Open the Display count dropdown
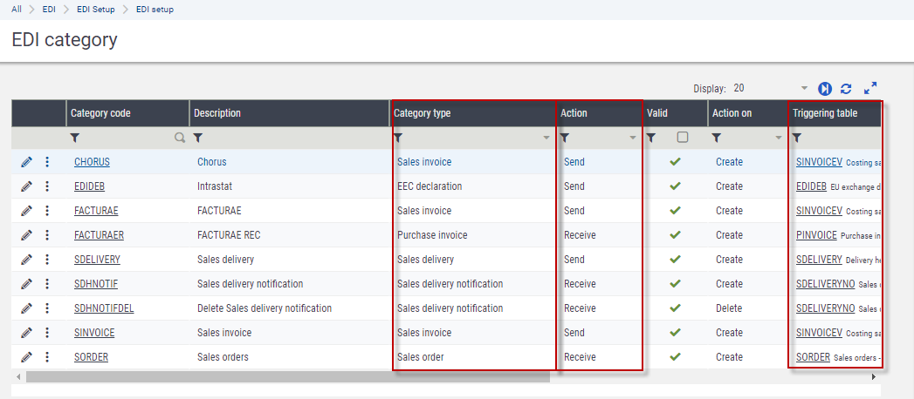The image size is (914, 399). 804,89
